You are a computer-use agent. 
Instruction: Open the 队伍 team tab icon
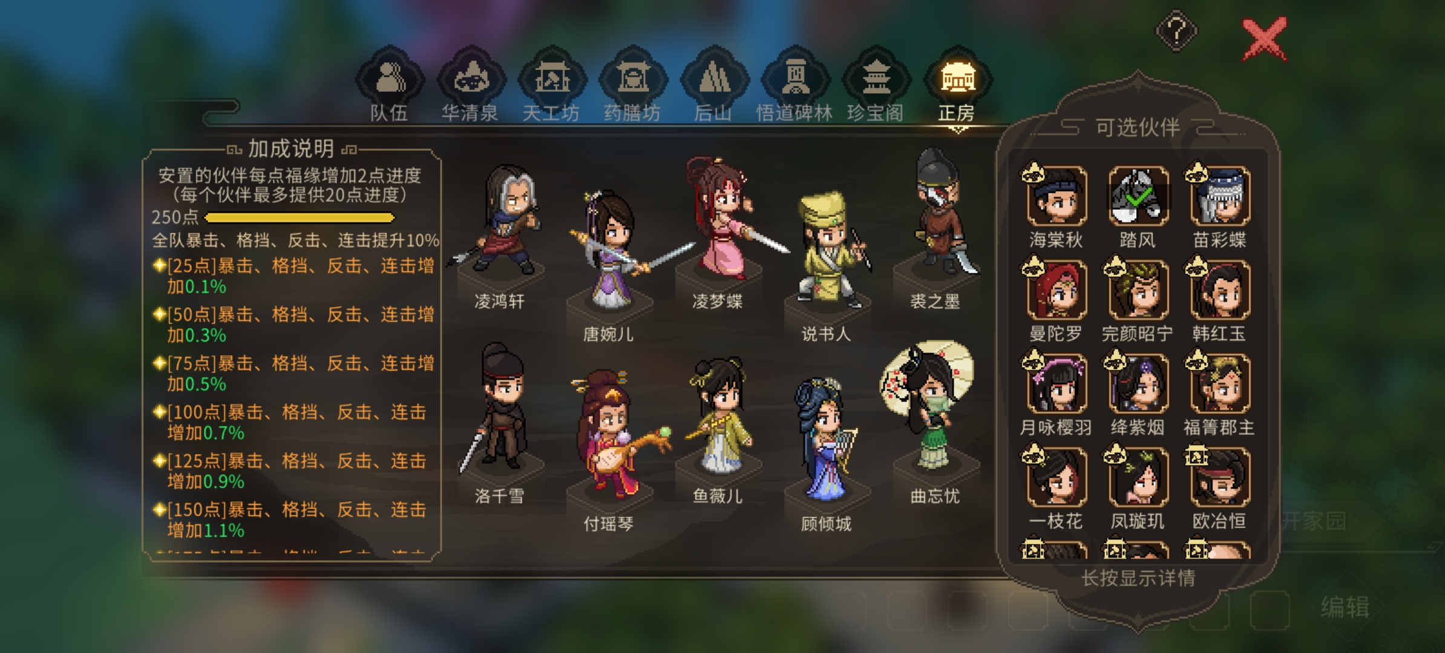tap(390, 79)
